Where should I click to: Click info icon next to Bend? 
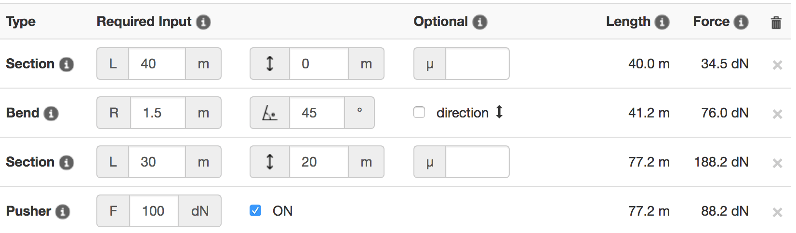(x=51, y=114)
